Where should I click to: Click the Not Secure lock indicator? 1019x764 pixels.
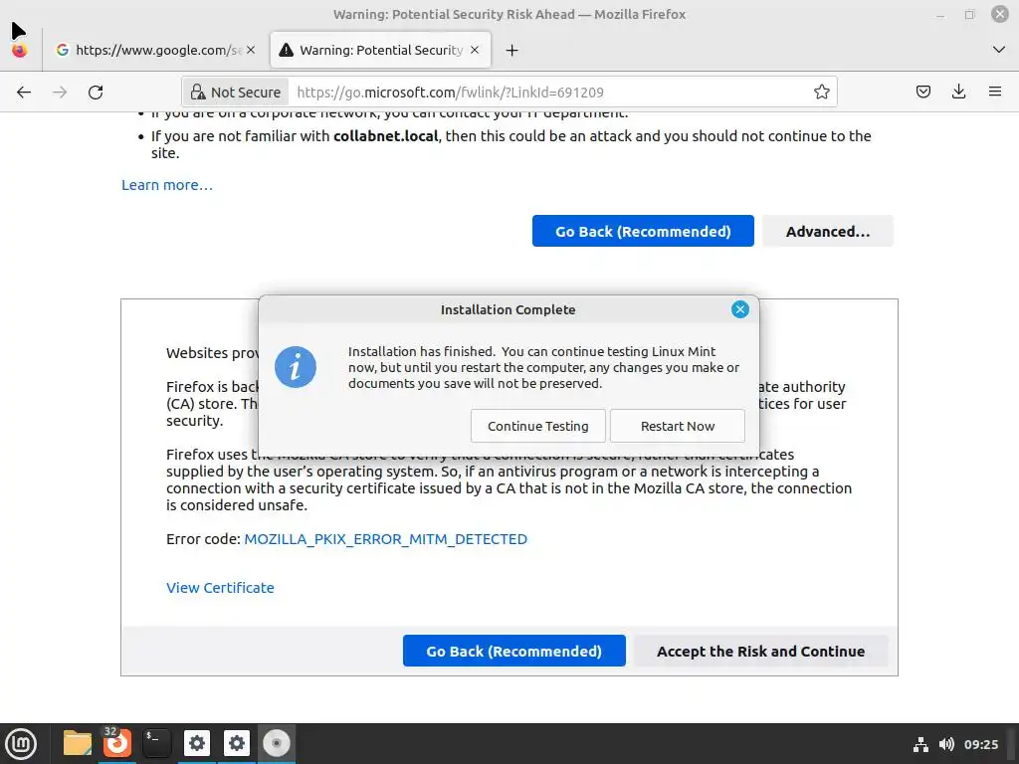(x=235, y=93)
